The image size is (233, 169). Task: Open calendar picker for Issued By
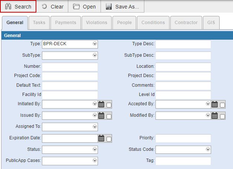pyautogui.click(x=101, y=116)
